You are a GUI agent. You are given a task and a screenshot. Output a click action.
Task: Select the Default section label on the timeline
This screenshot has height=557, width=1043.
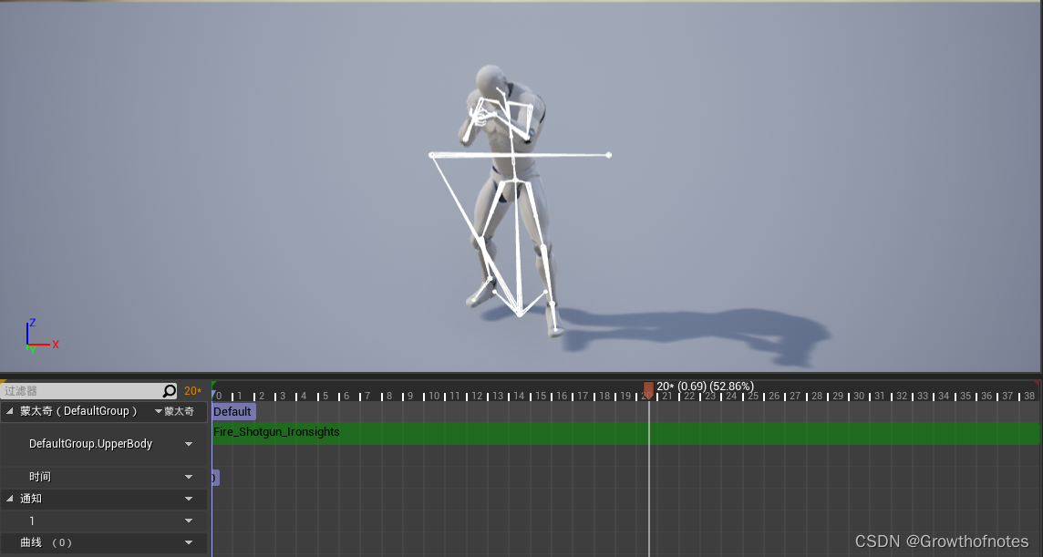click(232, 411)
